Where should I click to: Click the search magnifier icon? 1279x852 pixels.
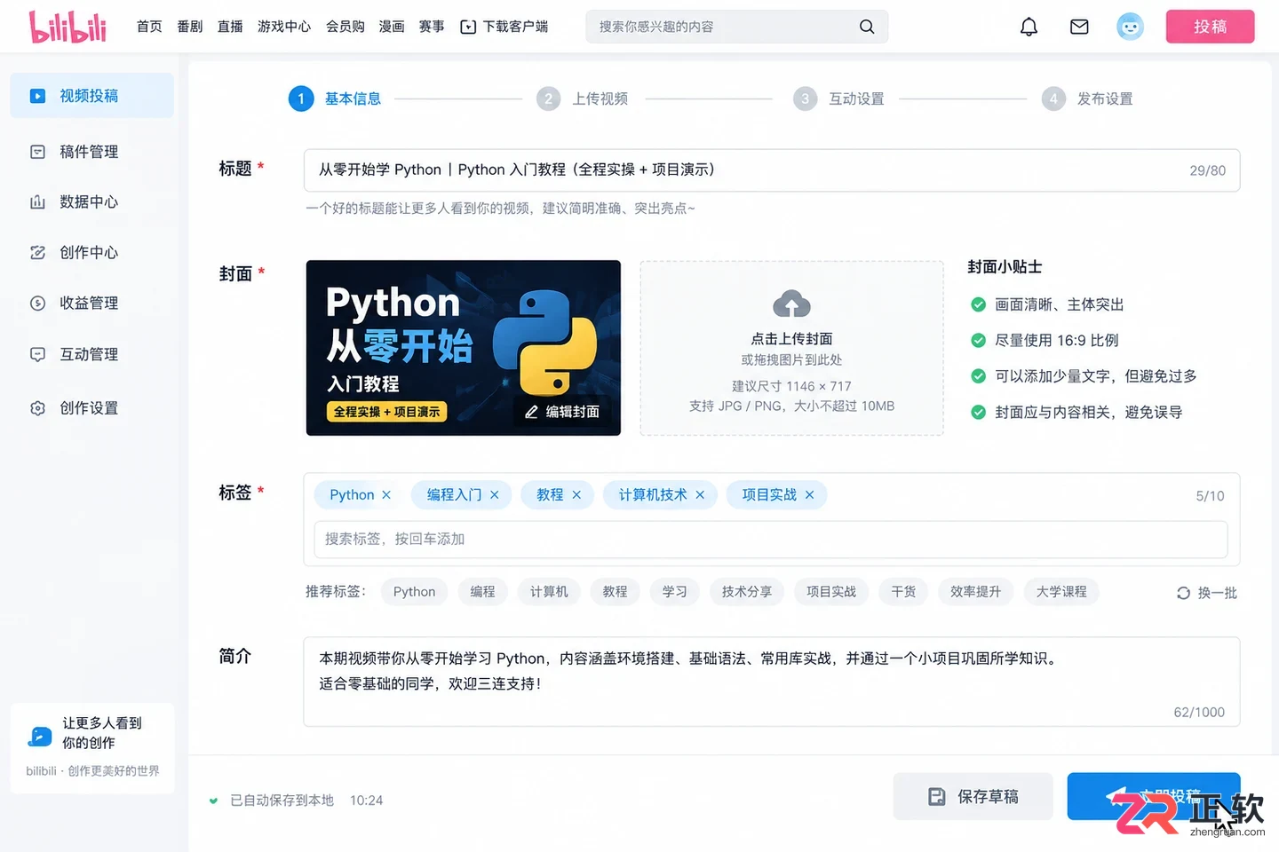[867, 27]
